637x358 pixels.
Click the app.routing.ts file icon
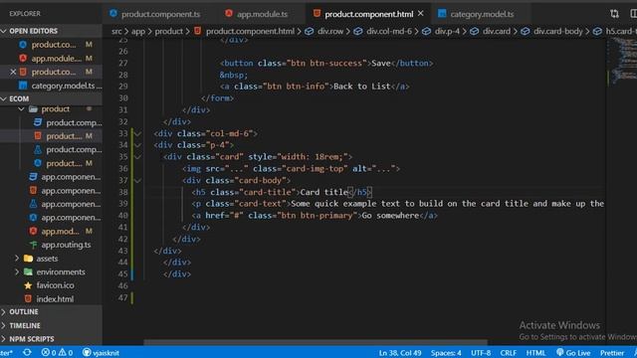click(33, 245)
